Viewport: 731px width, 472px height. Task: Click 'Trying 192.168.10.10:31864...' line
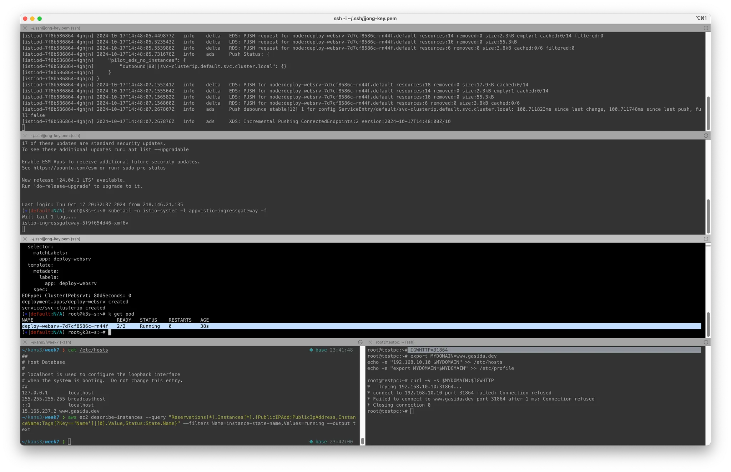[x=420, y=387]
